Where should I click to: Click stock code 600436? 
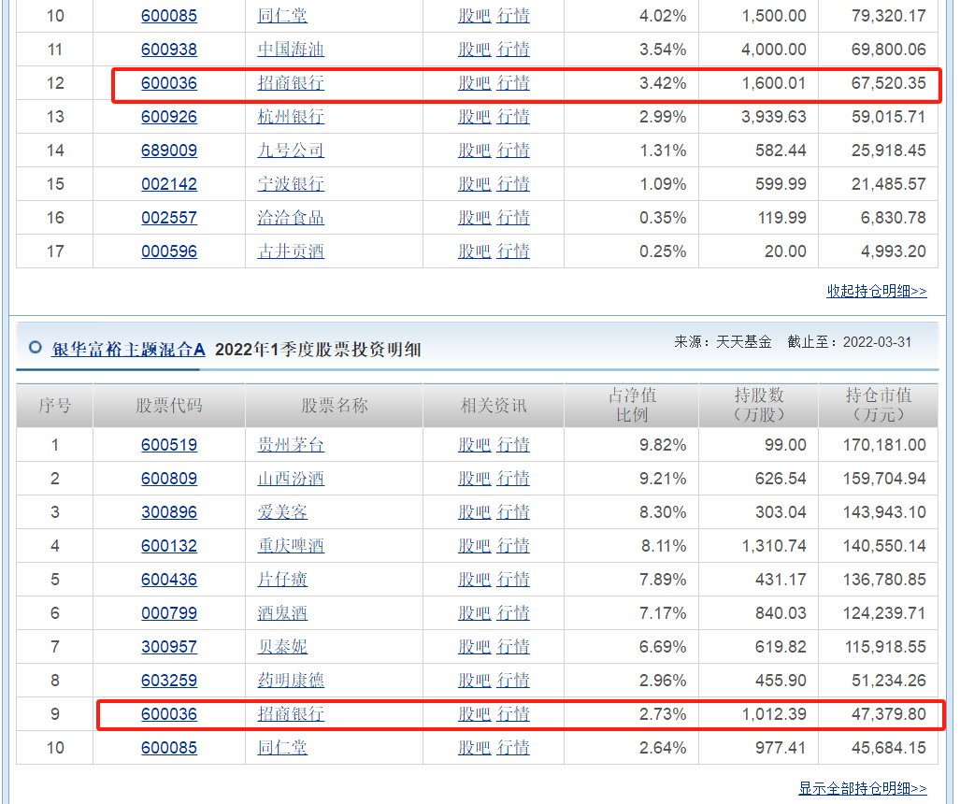[169, 580]
